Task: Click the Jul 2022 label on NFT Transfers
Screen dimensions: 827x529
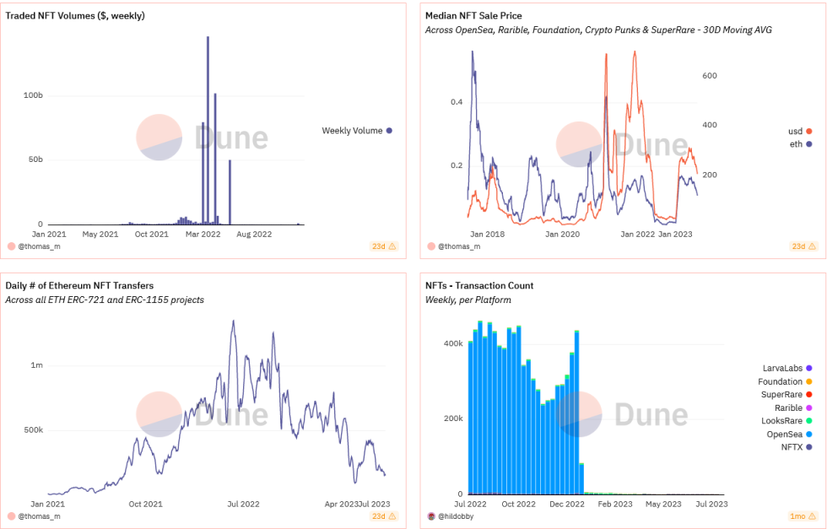Action: coord(243,505)
